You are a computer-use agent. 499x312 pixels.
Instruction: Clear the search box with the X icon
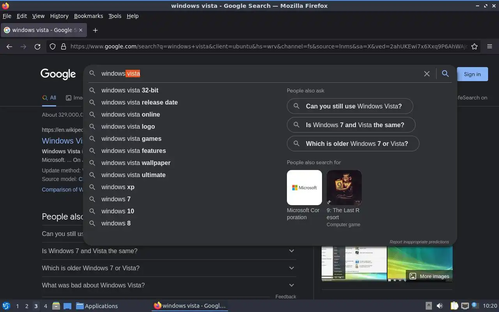click(427, 74)
